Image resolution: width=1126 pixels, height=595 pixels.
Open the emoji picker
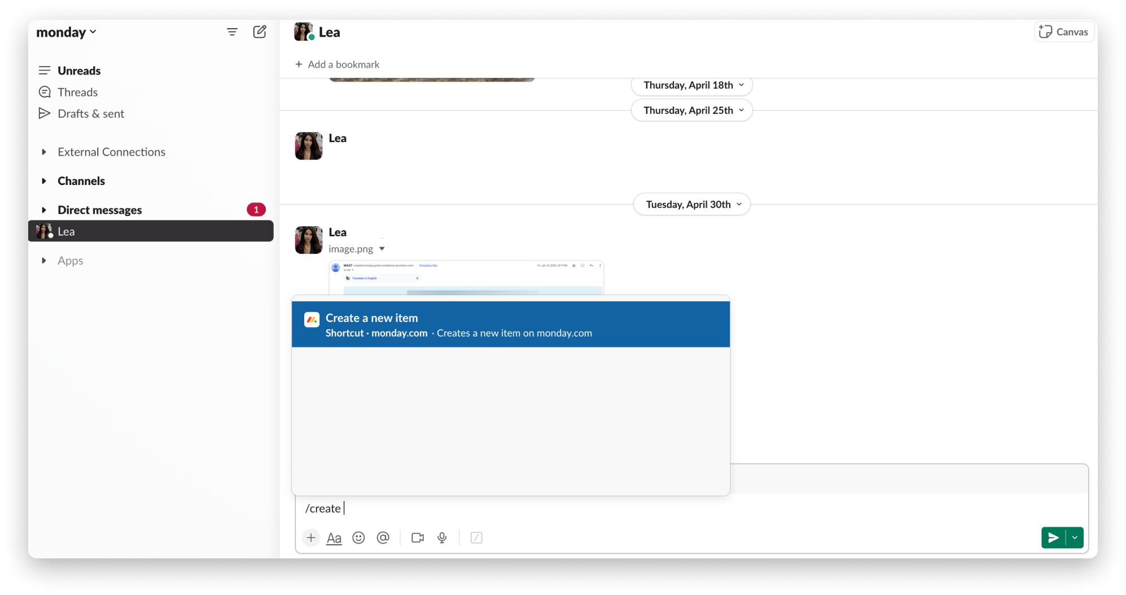[358, 538]
